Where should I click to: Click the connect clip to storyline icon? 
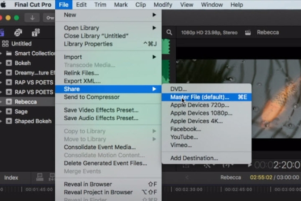click(x=40, y=177)
